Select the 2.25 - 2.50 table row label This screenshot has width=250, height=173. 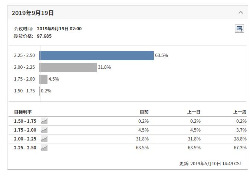tap(25, 147)
